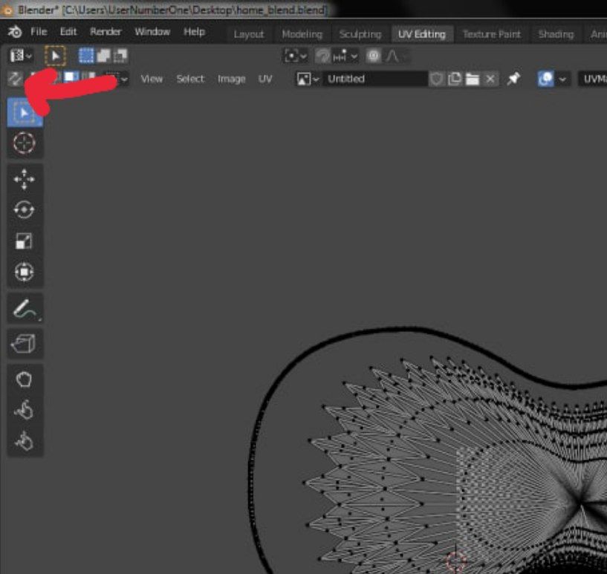Viewport: 607px width, 574px height.
Task: Open the snap target dropdown
Action: (345, 56)
